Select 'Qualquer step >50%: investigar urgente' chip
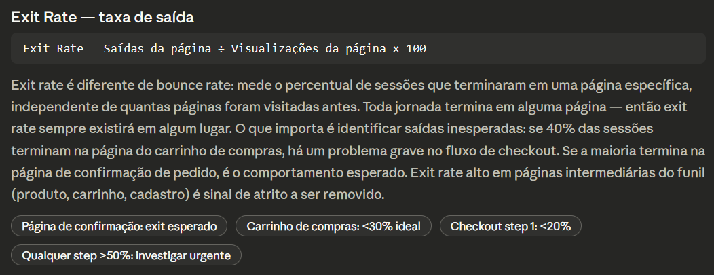The width and height of the screenshot is (714, 275). click(126, 255)
